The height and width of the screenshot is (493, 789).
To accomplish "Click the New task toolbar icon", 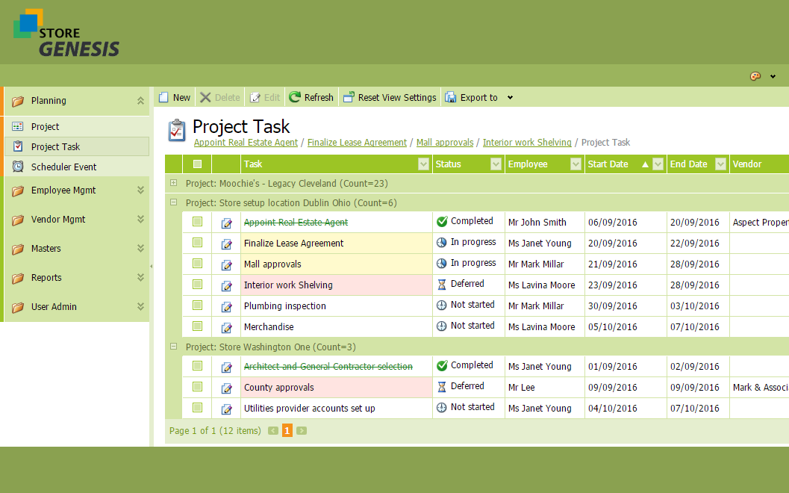I will 164,97.
